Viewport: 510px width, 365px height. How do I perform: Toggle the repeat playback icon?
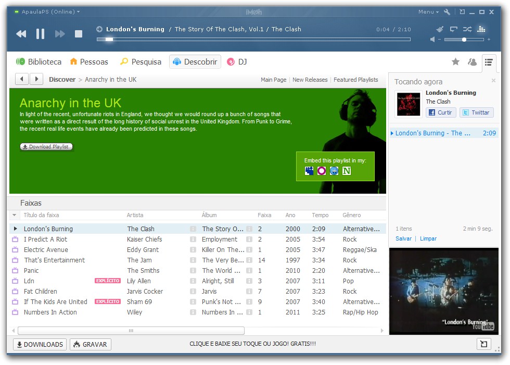[454, 29]
